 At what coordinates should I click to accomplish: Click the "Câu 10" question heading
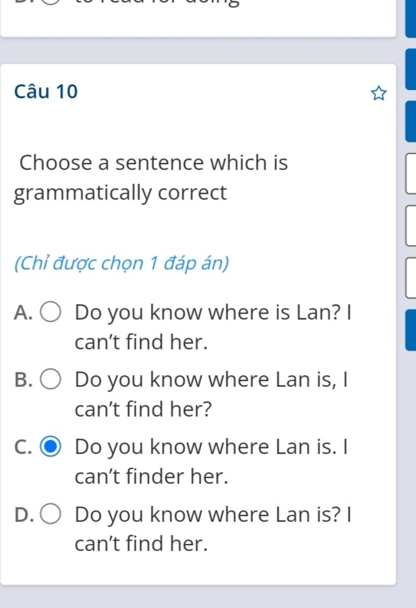[45, 91]
